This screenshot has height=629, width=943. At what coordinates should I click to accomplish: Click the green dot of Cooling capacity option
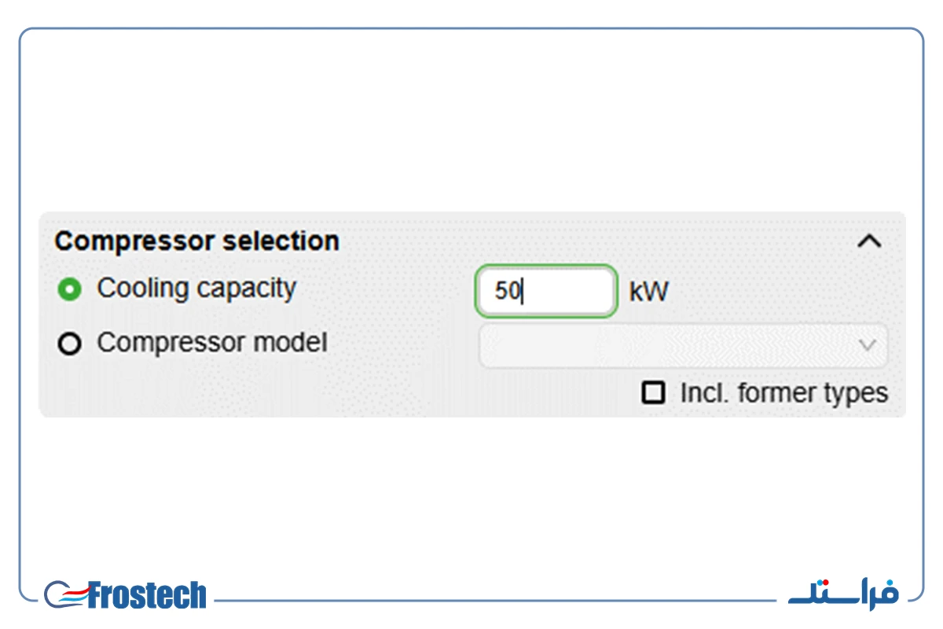pos(70,290)
